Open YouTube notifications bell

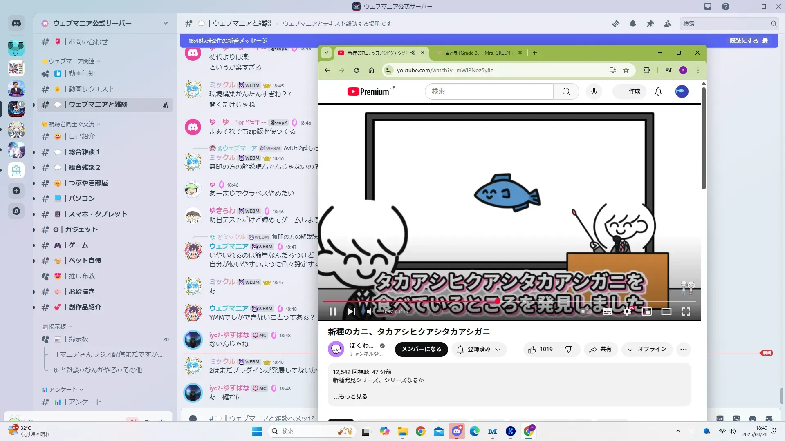point(658,91)
